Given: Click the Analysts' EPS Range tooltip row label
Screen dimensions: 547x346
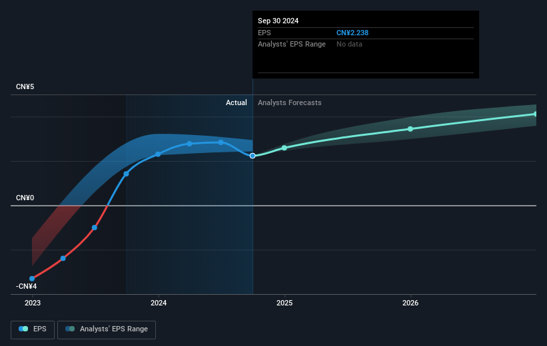Looking at the screenshot, I should (292, 45).
